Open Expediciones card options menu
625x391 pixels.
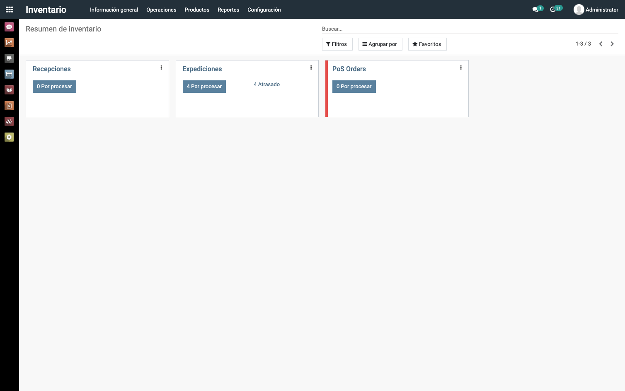[x=311, y=68]
